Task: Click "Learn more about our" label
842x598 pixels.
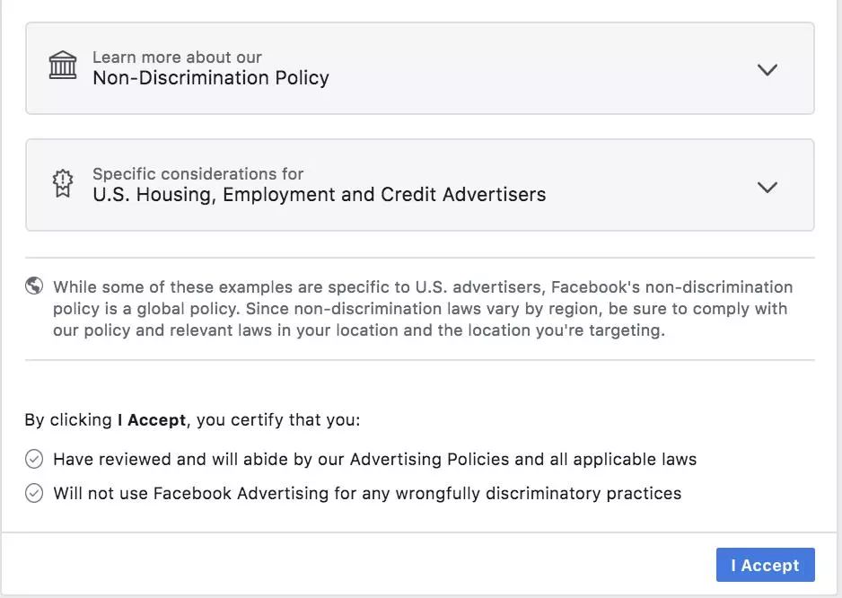Action: [177, 57]
